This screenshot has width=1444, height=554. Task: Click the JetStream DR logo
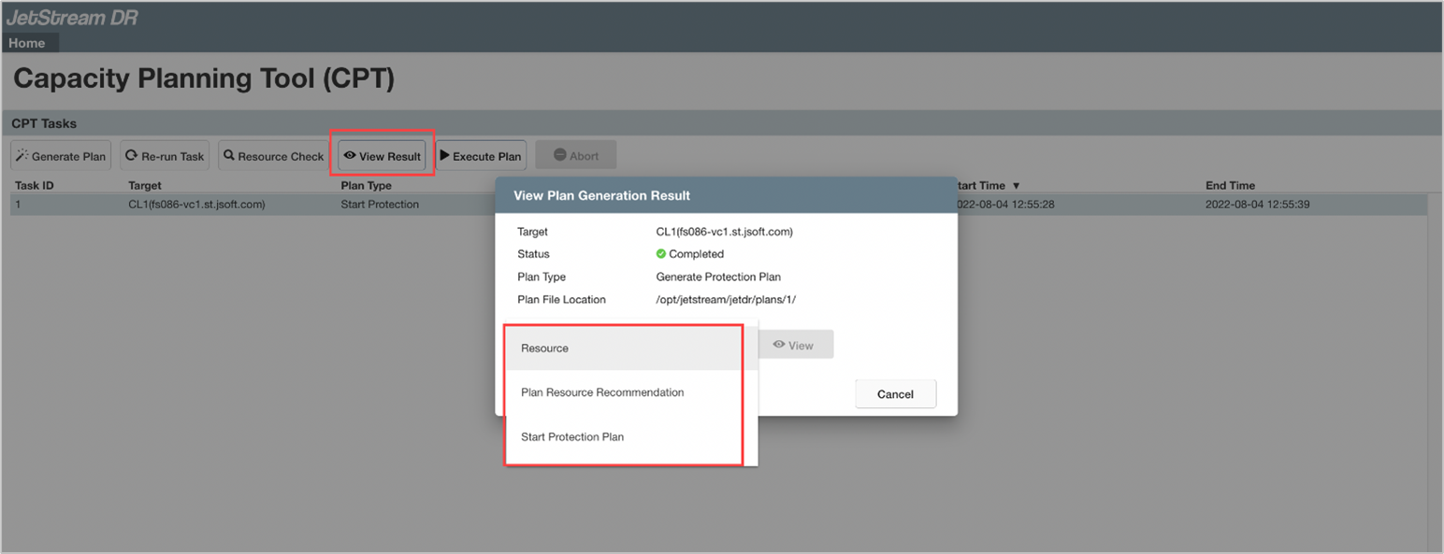(72, 18)
